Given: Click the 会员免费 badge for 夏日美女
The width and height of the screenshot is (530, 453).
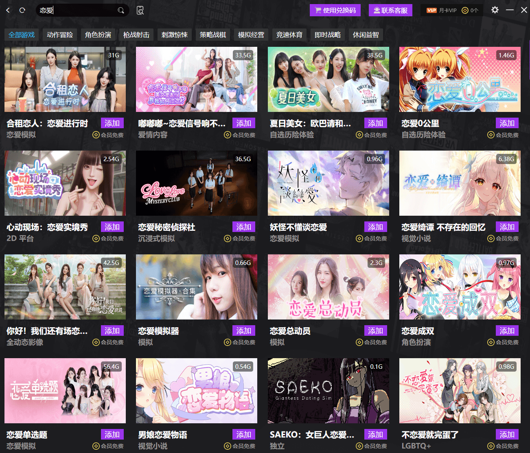Looking at the screenshot, I should [371, 135].
